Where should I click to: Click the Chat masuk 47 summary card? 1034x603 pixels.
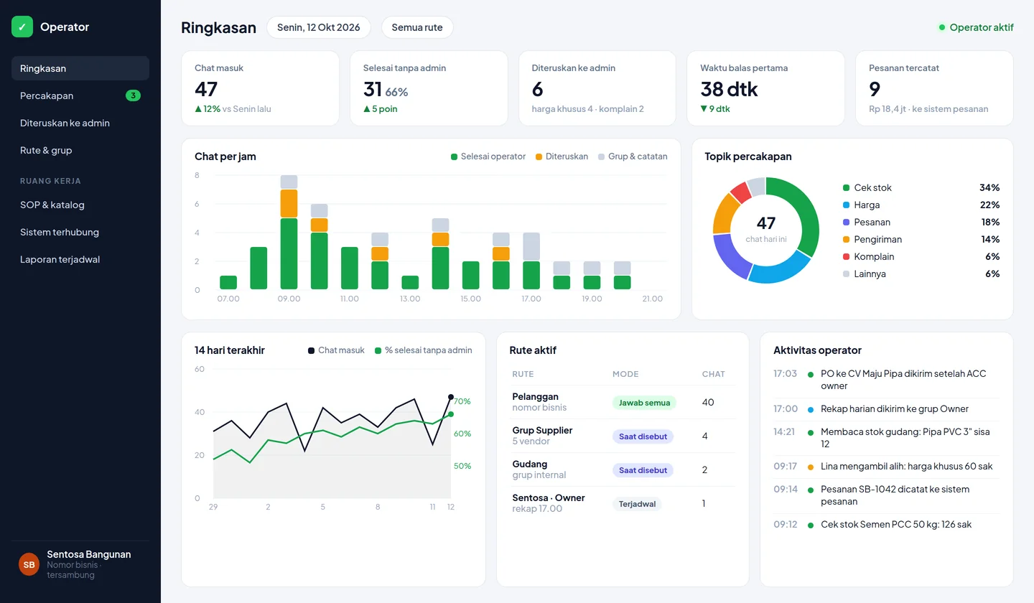(260, 88)
